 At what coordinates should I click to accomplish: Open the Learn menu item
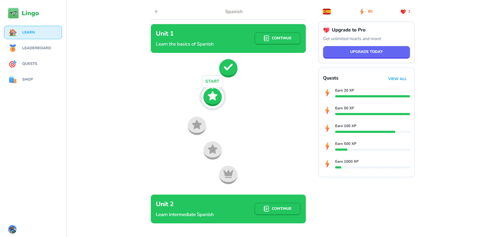coord(33,32)
